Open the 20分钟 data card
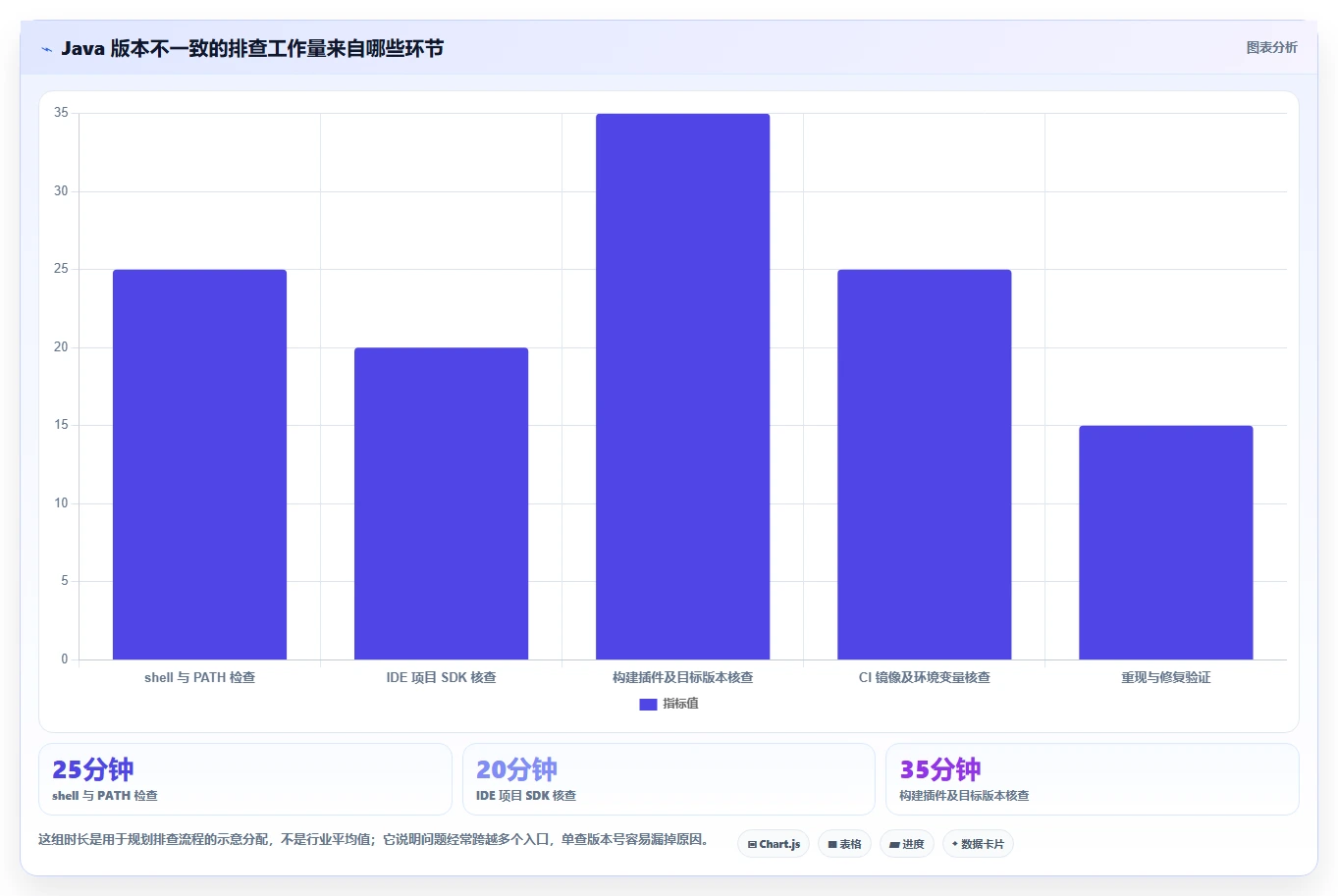The width and height of the screenshot is (1338, 896). coord(669,779)
